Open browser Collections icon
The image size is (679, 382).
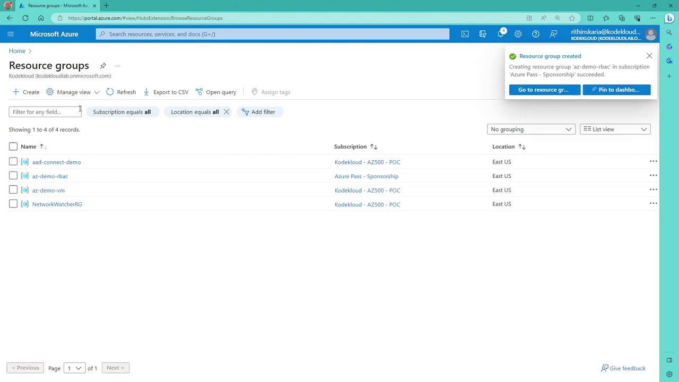pos(622,18)
